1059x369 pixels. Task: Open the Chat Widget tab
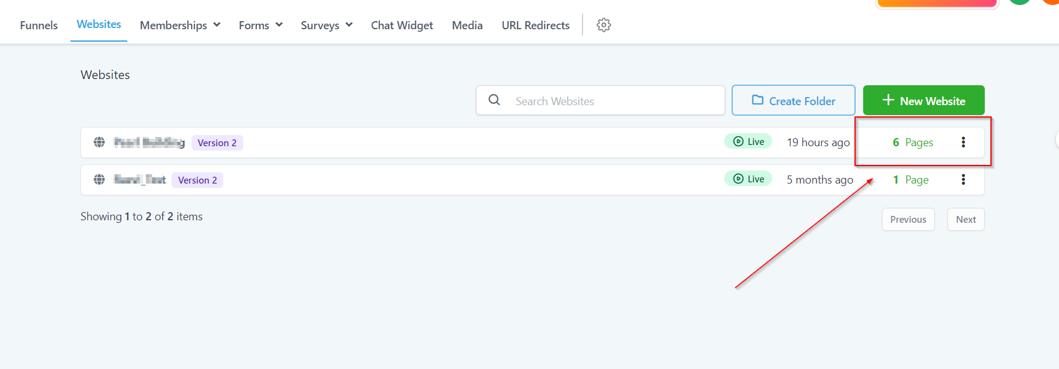tap(402, 26)
